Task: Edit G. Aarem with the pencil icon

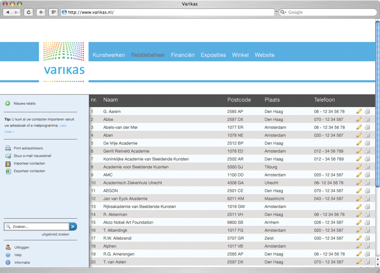Action: [x=359, y=111]
